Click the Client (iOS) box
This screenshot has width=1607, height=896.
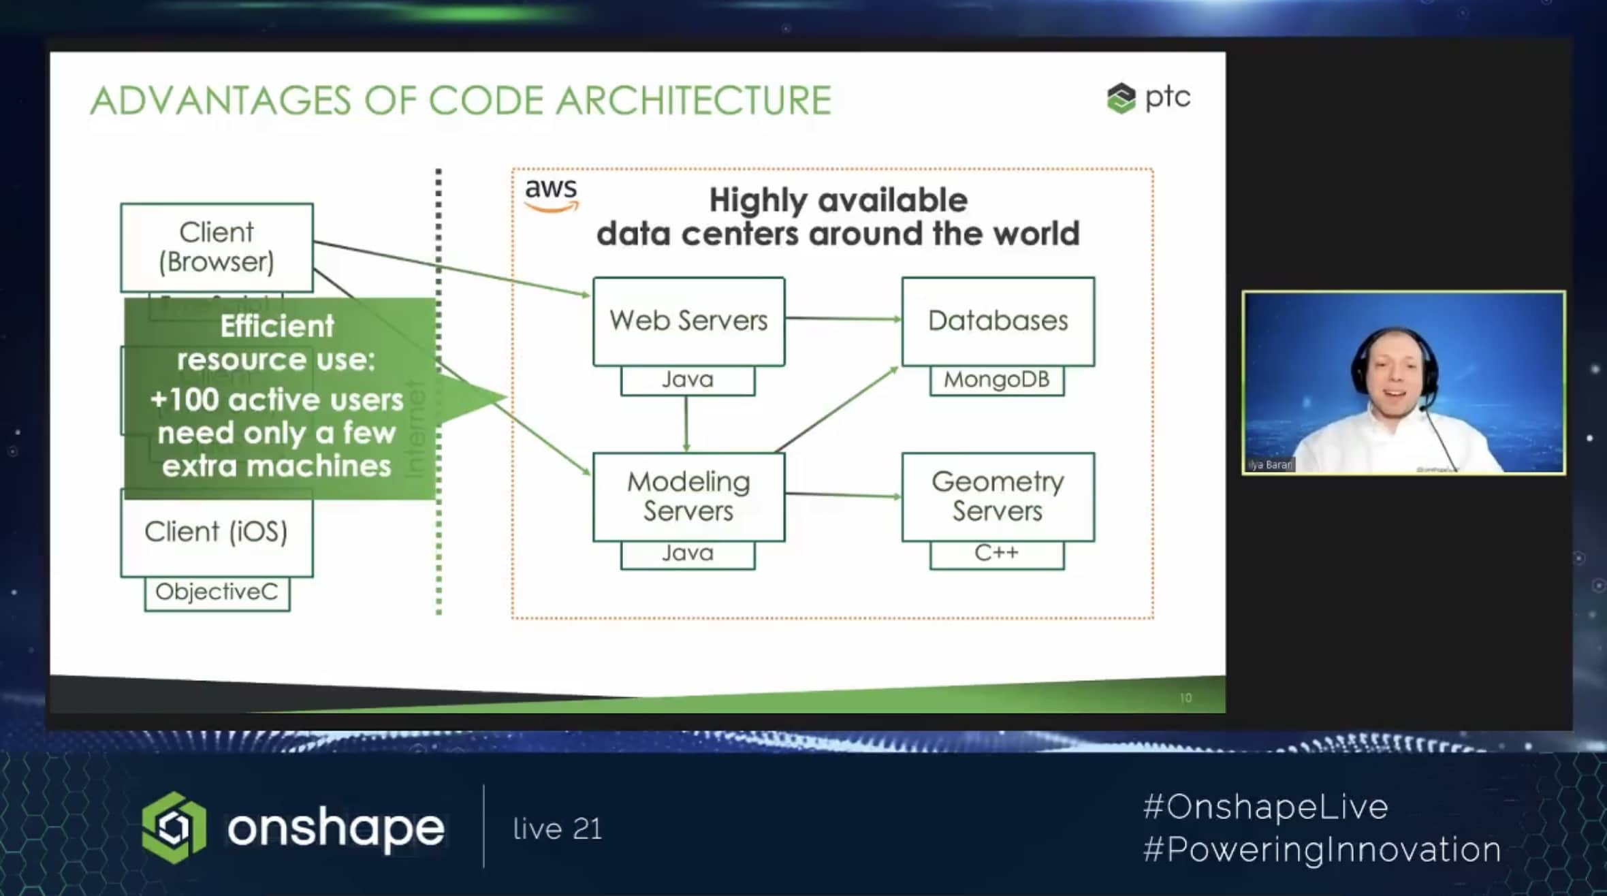pos(217,533)
